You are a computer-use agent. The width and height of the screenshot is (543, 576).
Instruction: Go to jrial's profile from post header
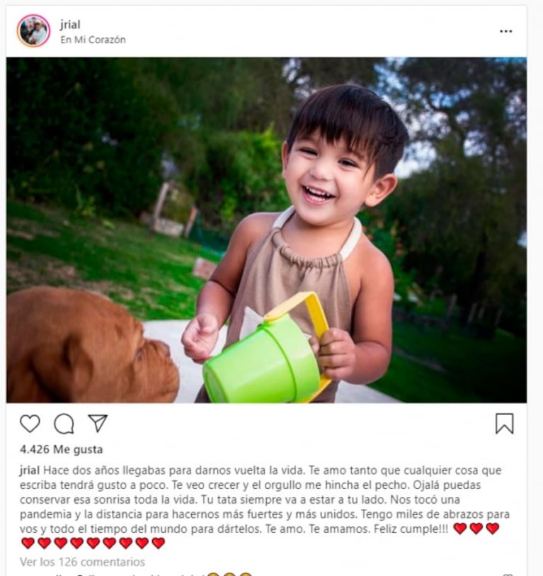coord(70,25)
